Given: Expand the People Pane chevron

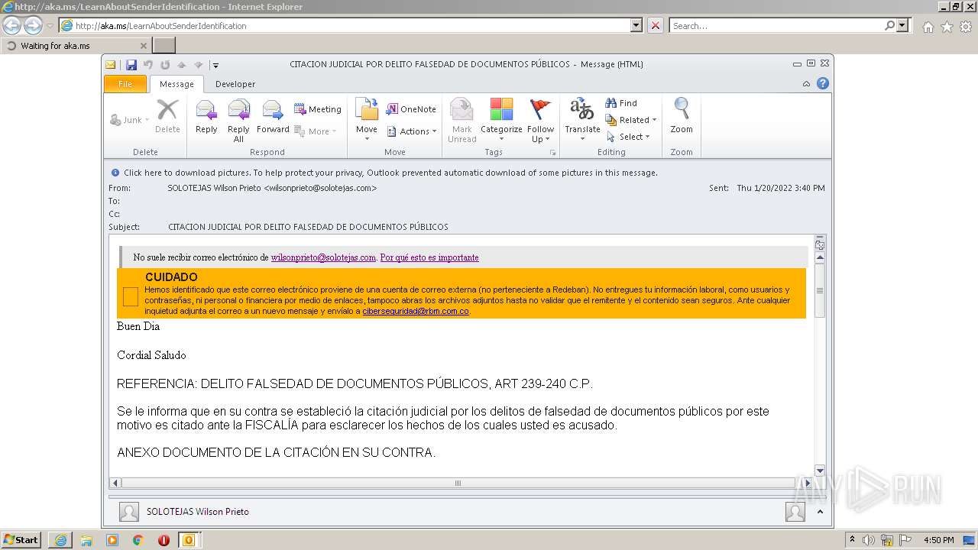Looking at the screenshot, I should (x=820, y=512).
